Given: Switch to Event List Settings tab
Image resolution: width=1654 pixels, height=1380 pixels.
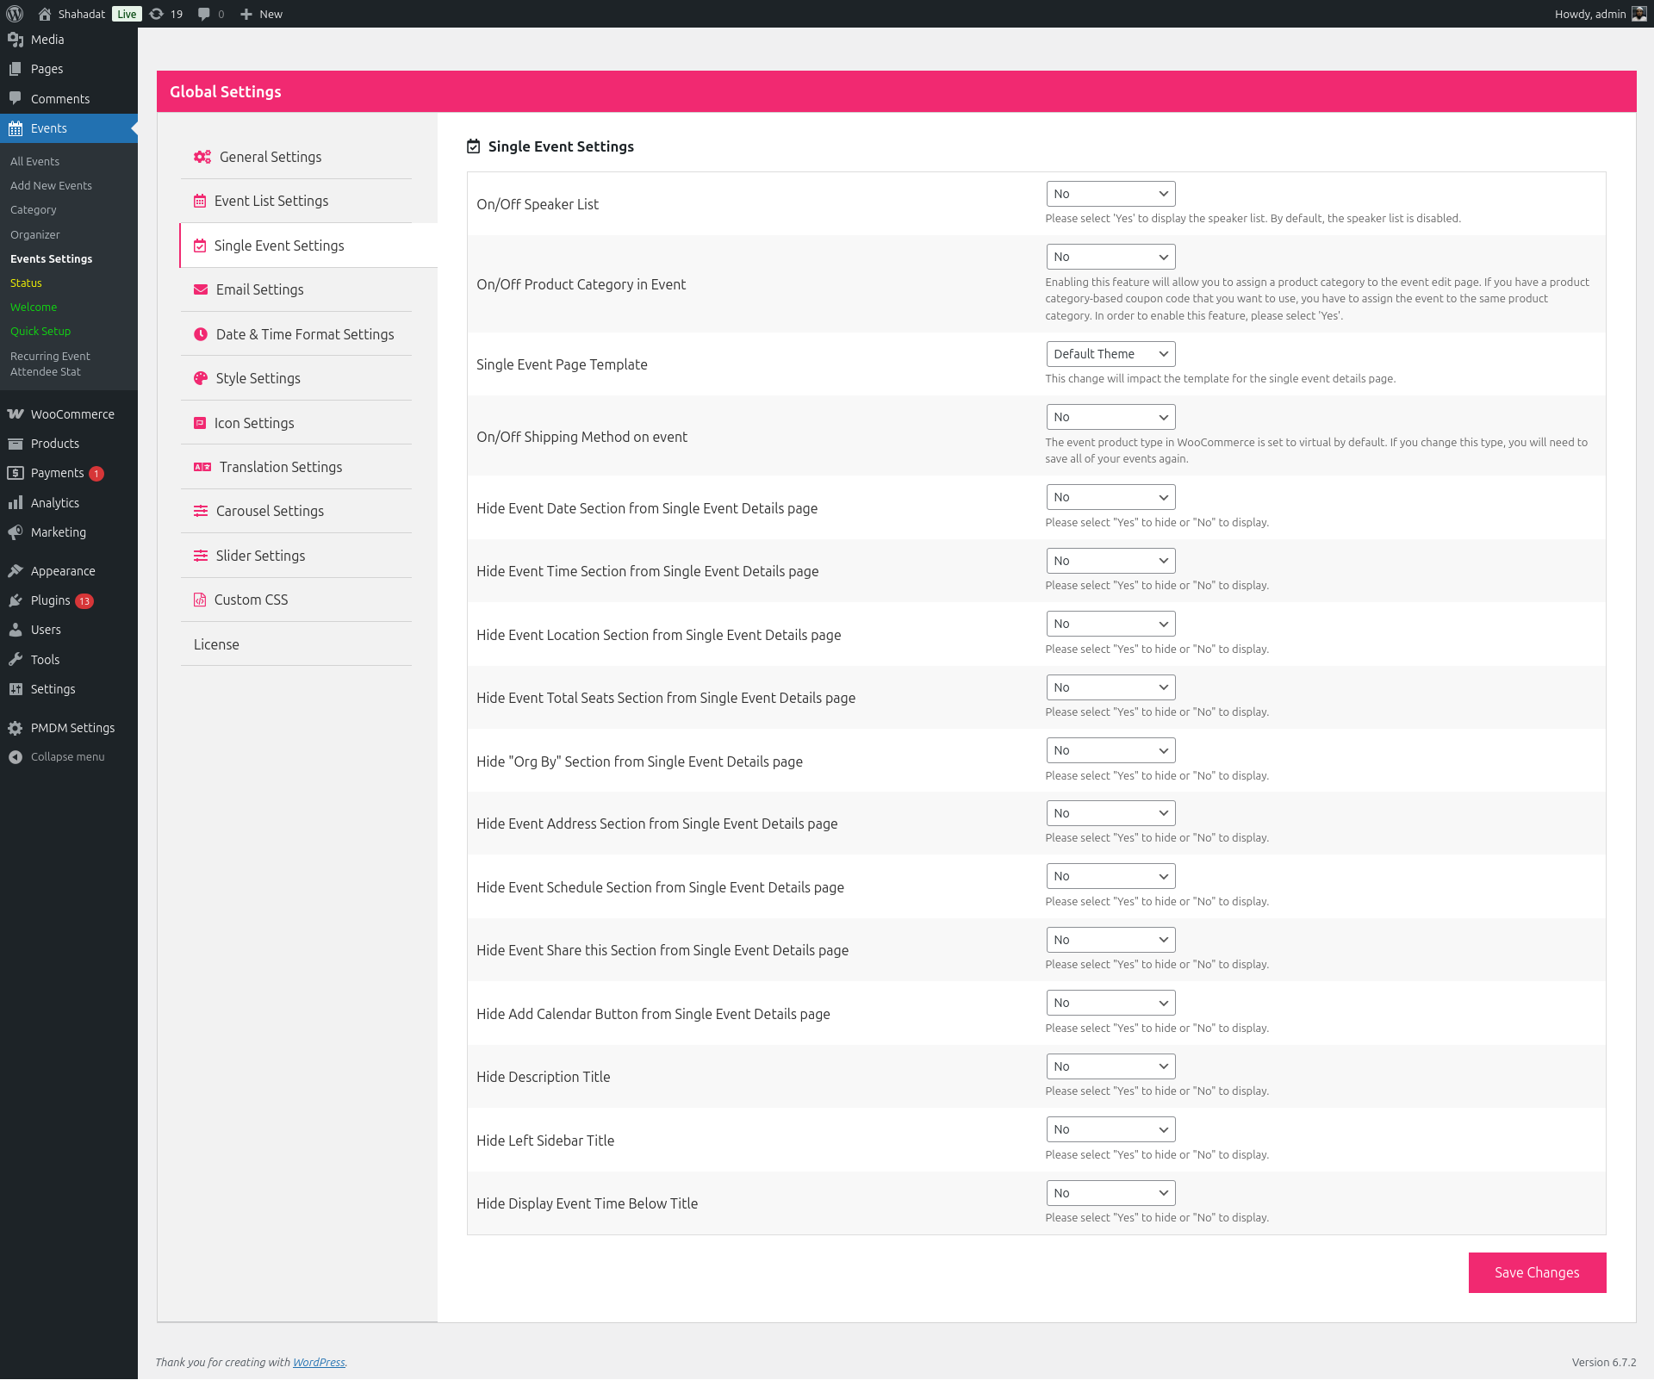Looking at the screenshot, I should (x=296, y=201).
